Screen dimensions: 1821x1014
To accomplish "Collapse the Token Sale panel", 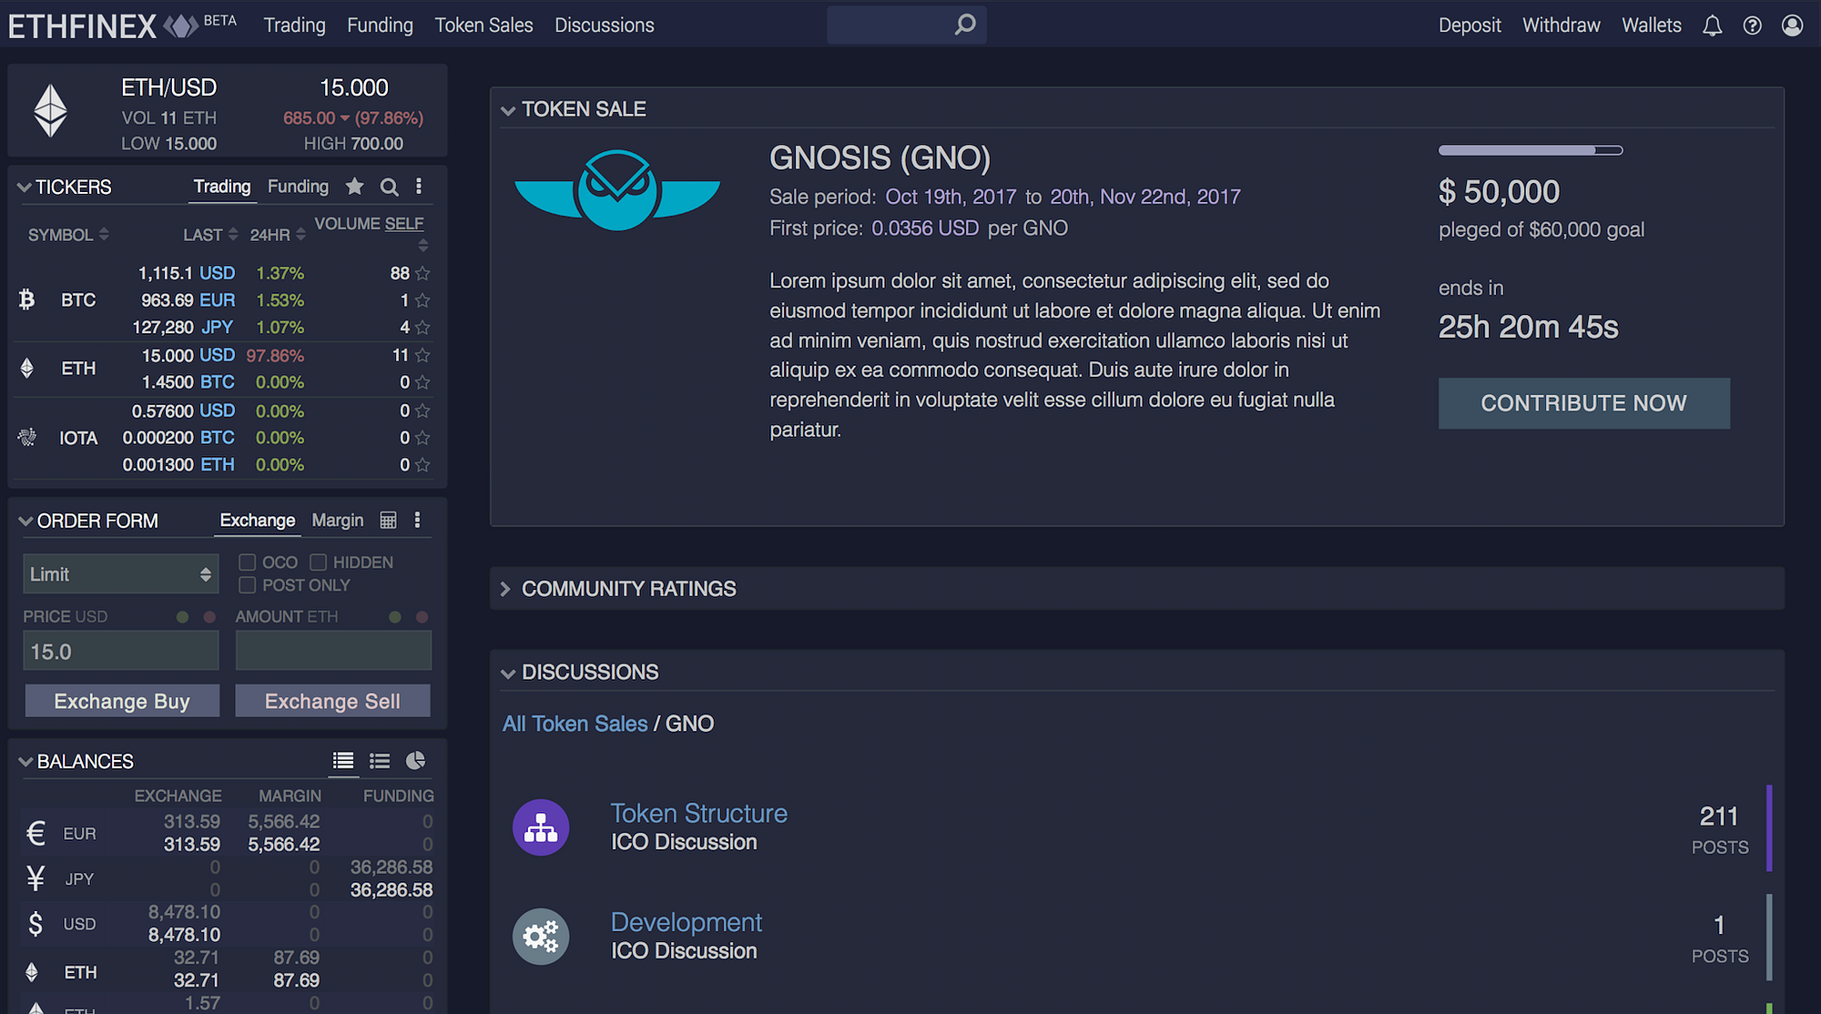I will [x=507, y=110].
